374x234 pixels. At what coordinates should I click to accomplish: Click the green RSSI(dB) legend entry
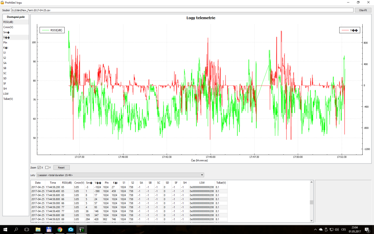click(x=52, y=30)
